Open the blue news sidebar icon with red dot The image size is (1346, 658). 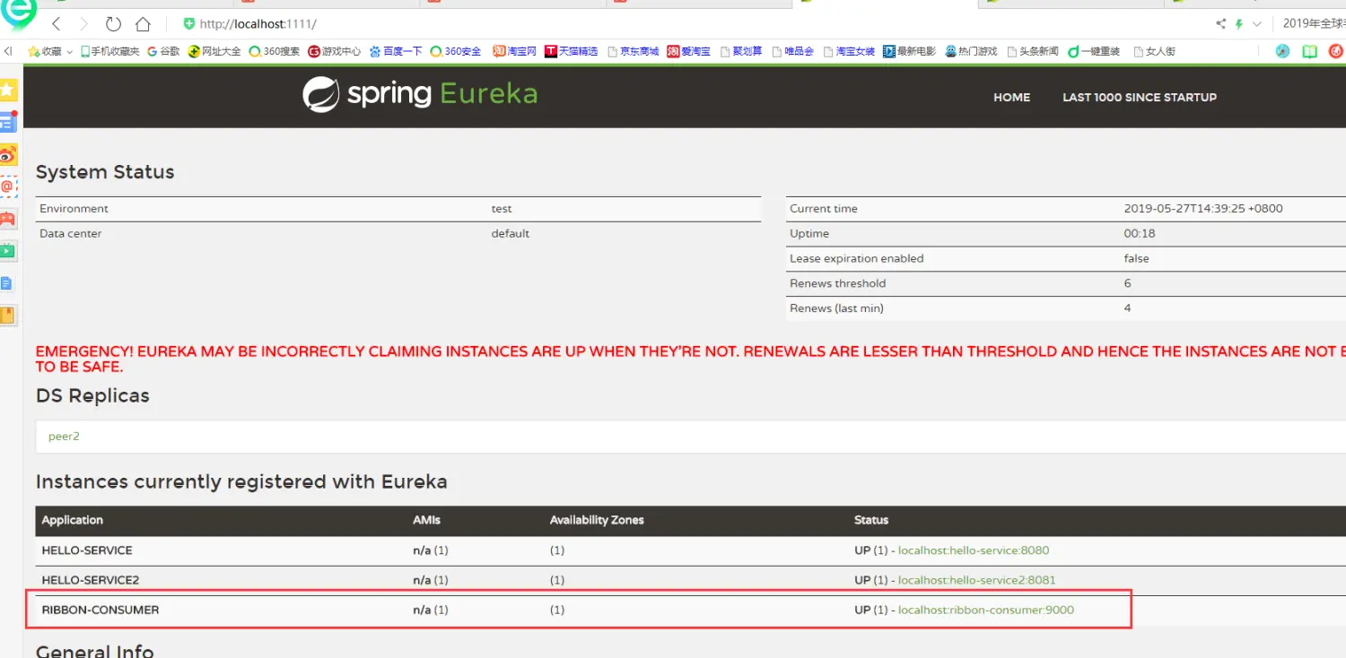8,121
